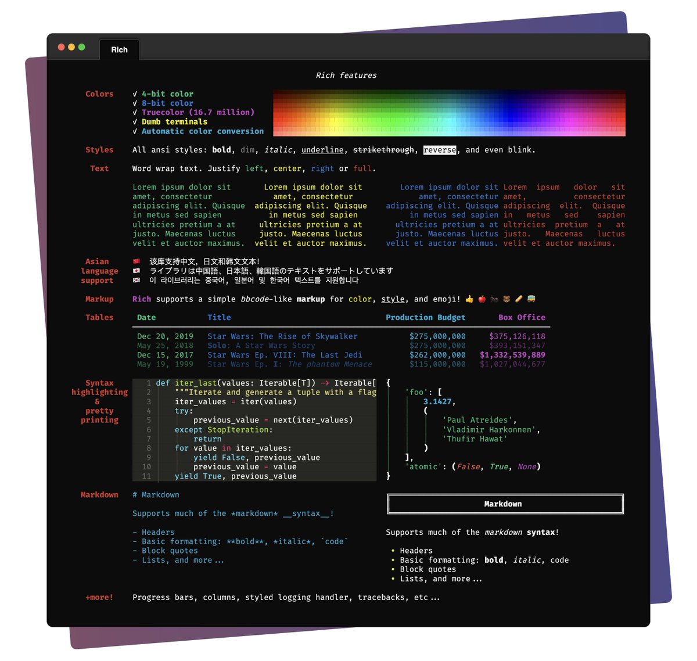
Task: Click the 'Truecolor (16.7 million)' text
Action: click(198, 113)
